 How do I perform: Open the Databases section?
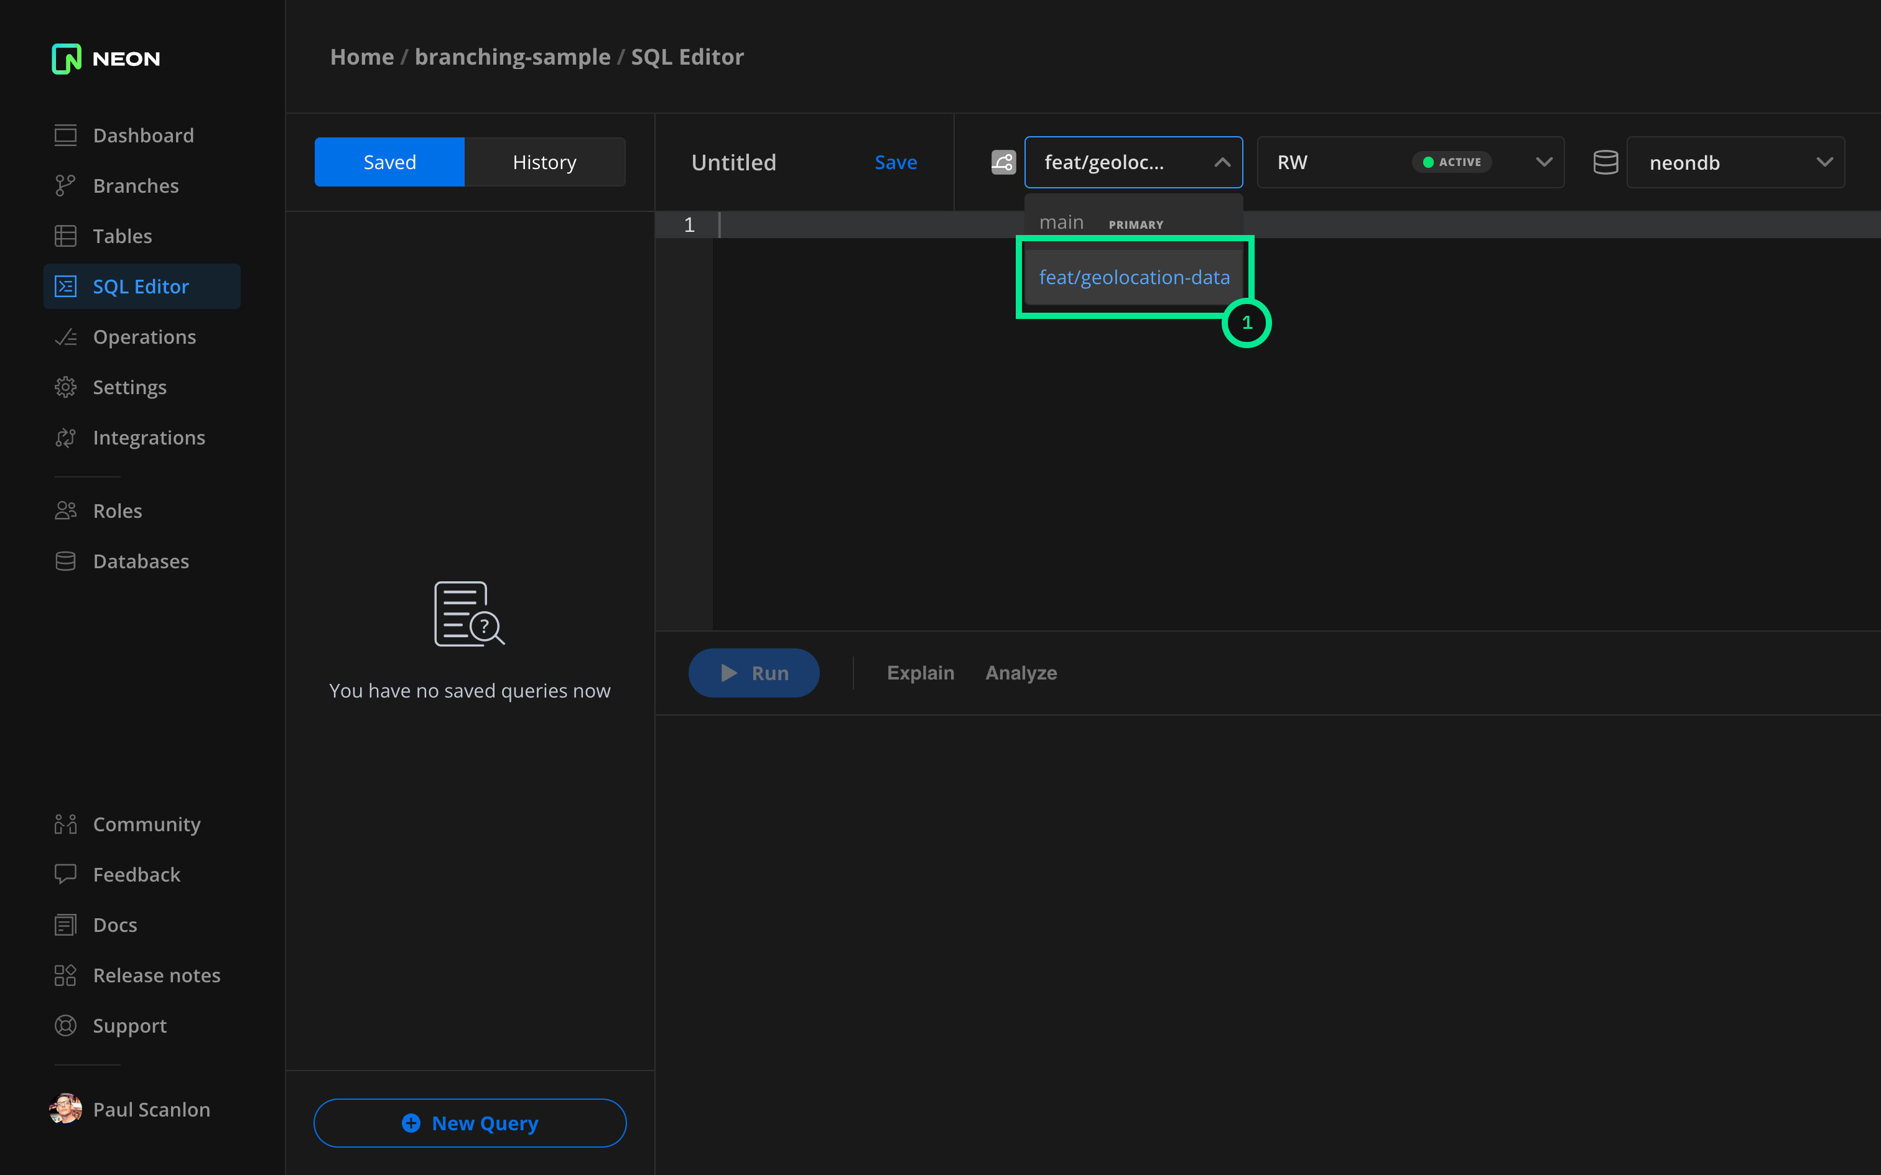tap(141, 561)
